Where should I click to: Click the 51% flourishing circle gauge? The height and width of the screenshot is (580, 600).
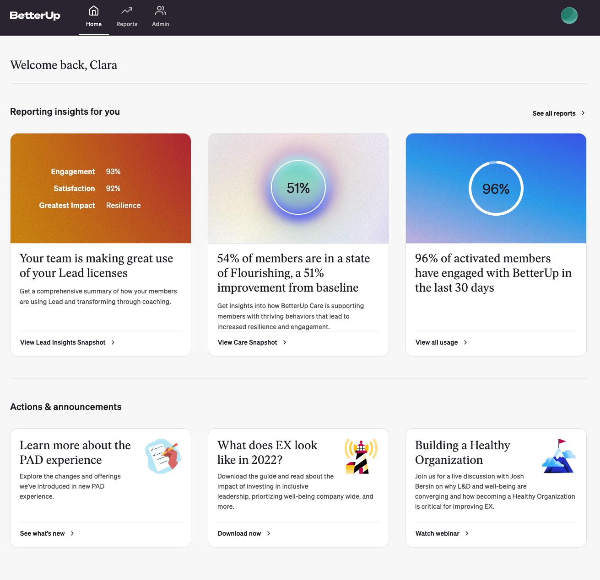[x=298, y=187]
